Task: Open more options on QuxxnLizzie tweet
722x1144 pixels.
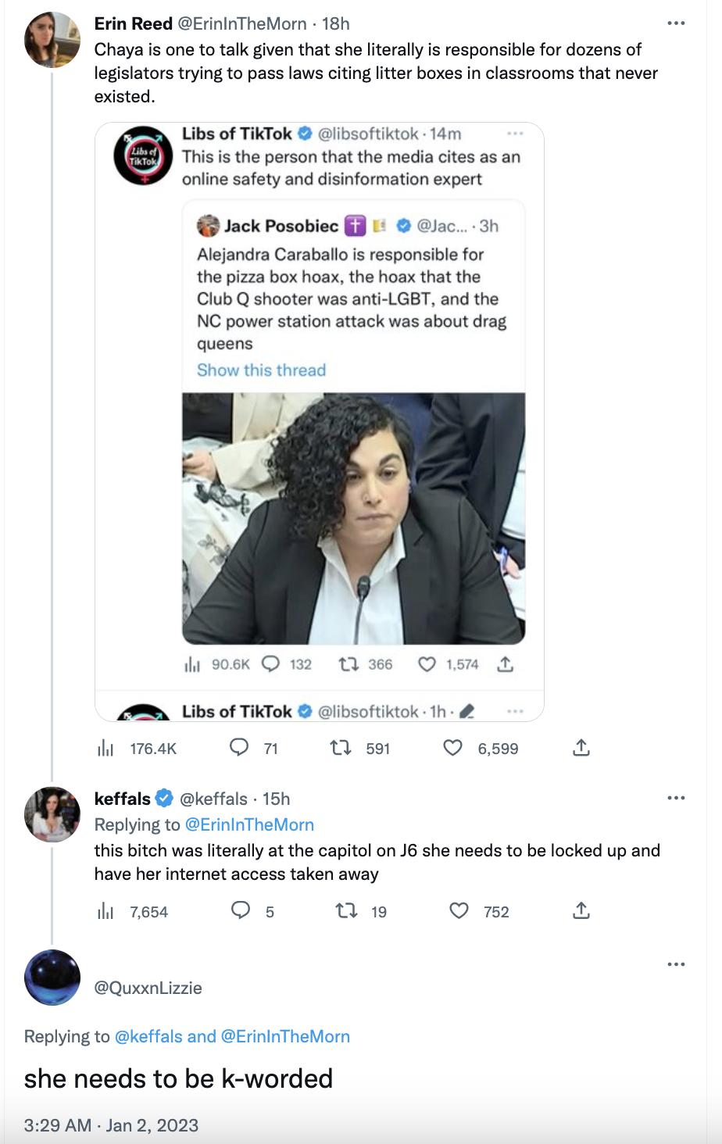Action: coord(676,965)
